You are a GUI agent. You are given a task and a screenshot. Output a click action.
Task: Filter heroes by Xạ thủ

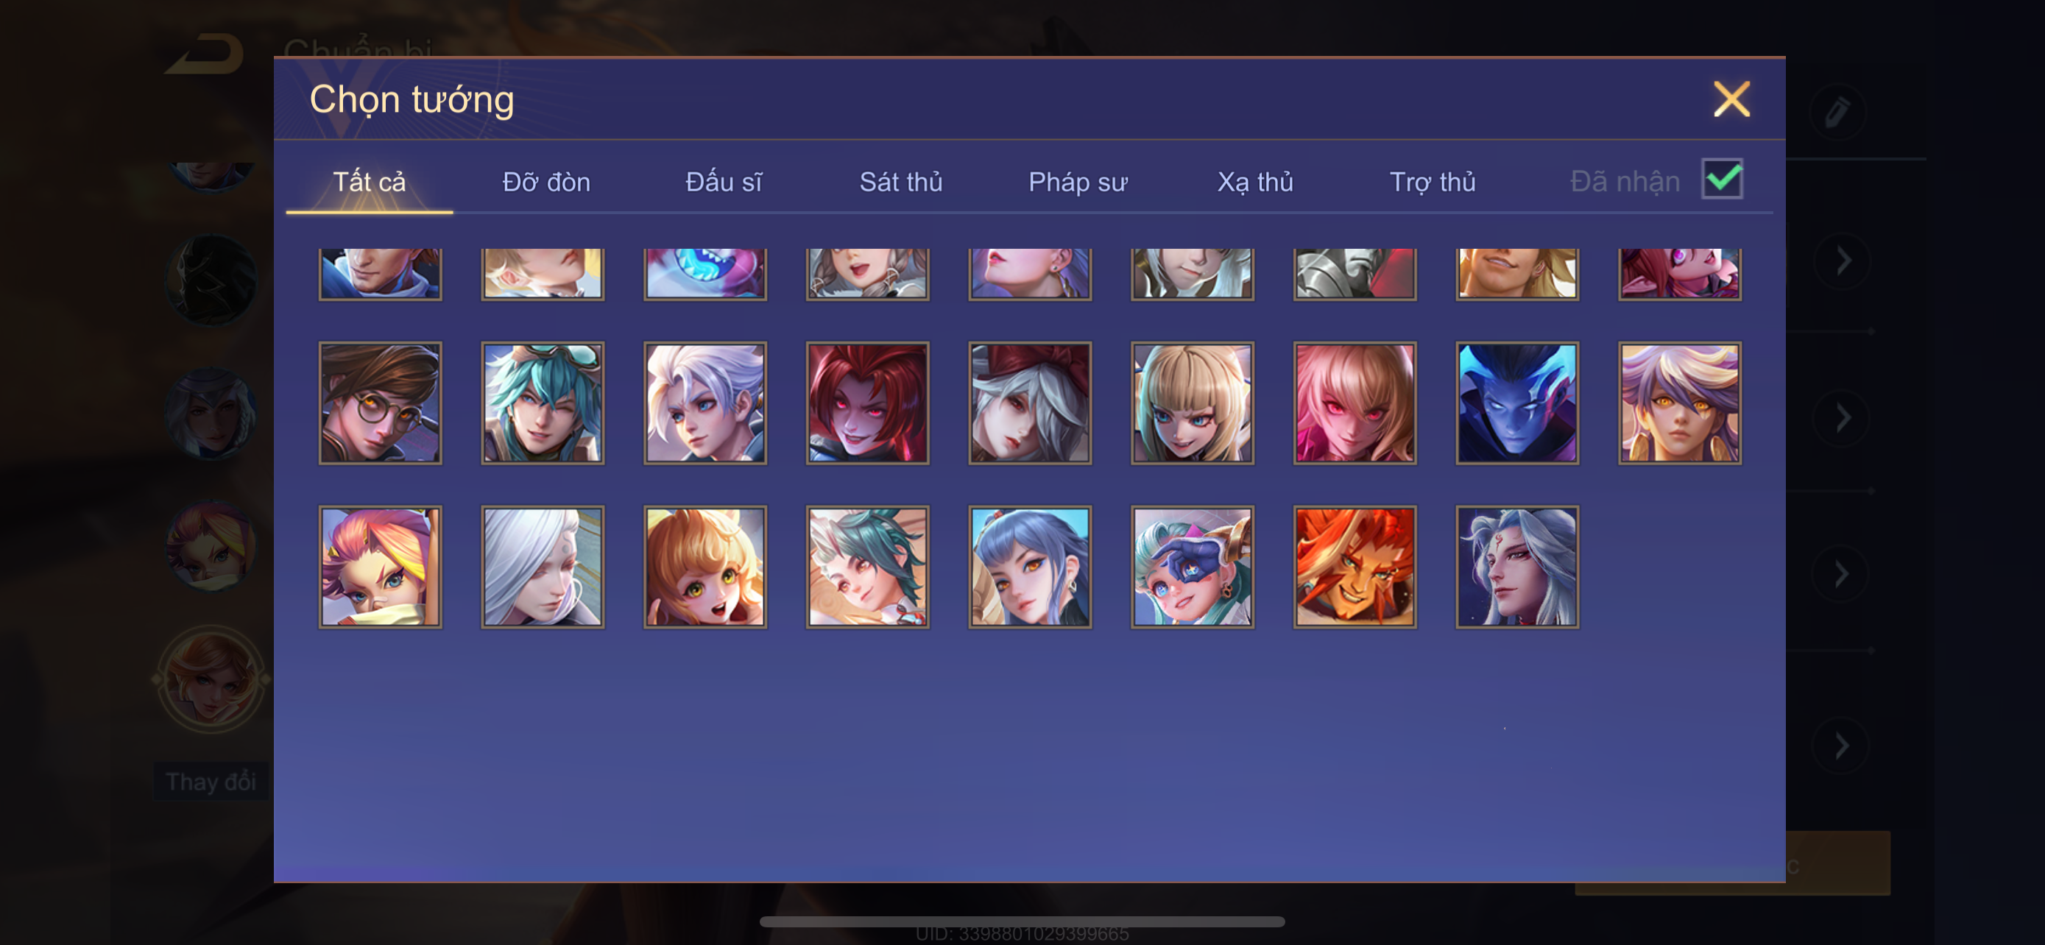pos(1255,182)
